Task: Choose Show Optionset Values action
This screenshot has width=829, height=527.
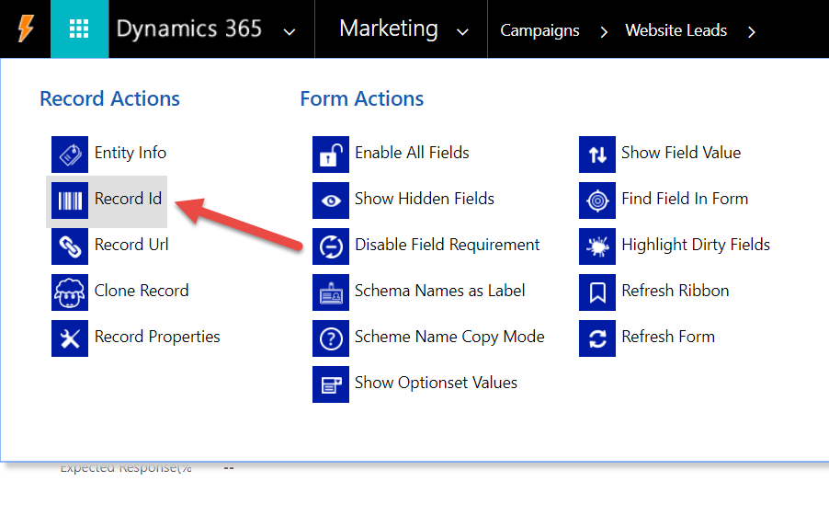Action: click(435, 384)
